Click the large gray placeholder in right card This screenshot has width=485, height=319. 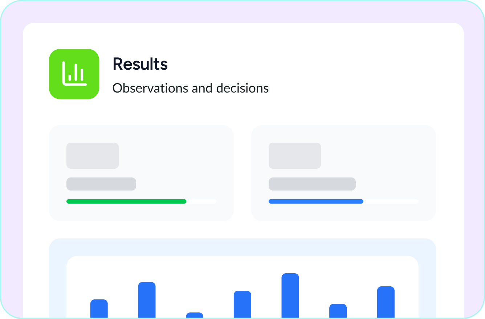[x=295, y=156]
